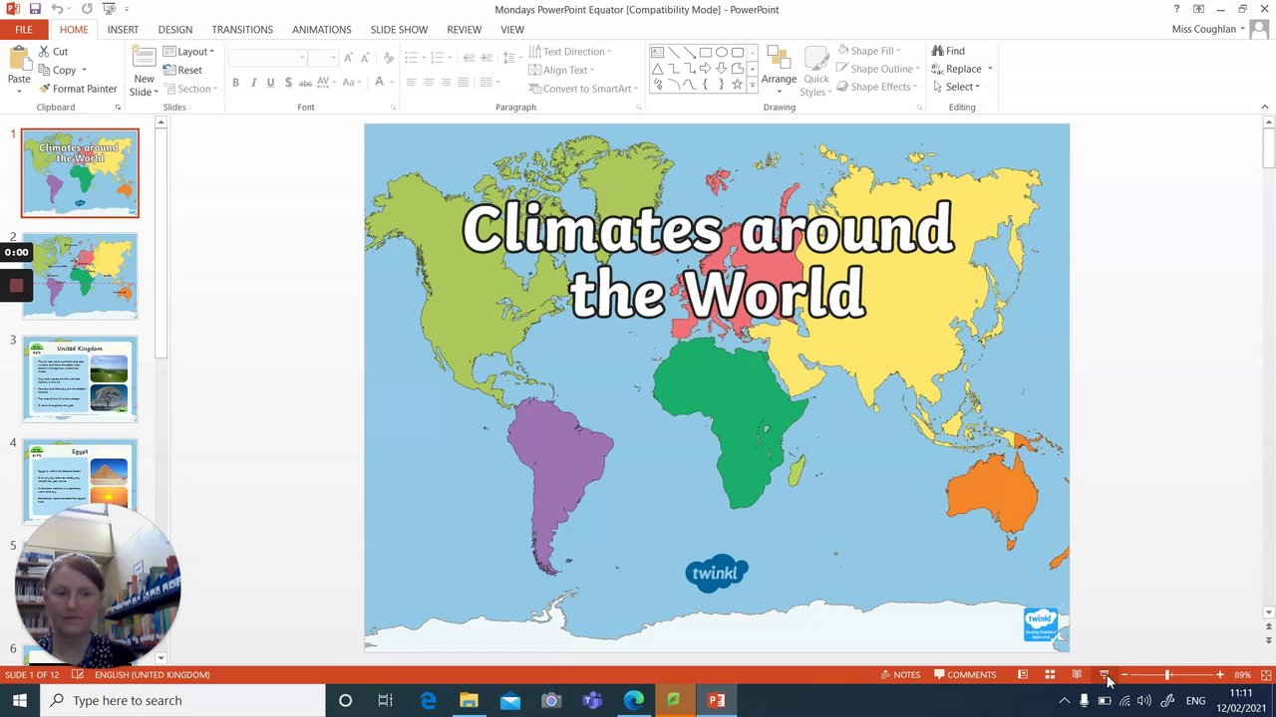Screen dimensions: 1276x717
Task: Toggle the Notes pane
Action: click(900, 674)
